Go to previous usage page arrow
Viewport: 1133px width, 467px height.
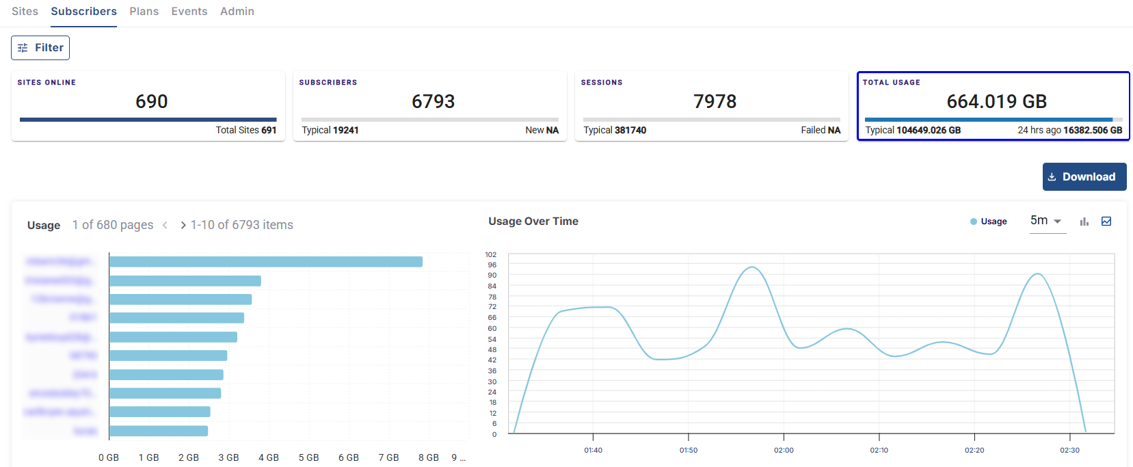tap(165, 225)
